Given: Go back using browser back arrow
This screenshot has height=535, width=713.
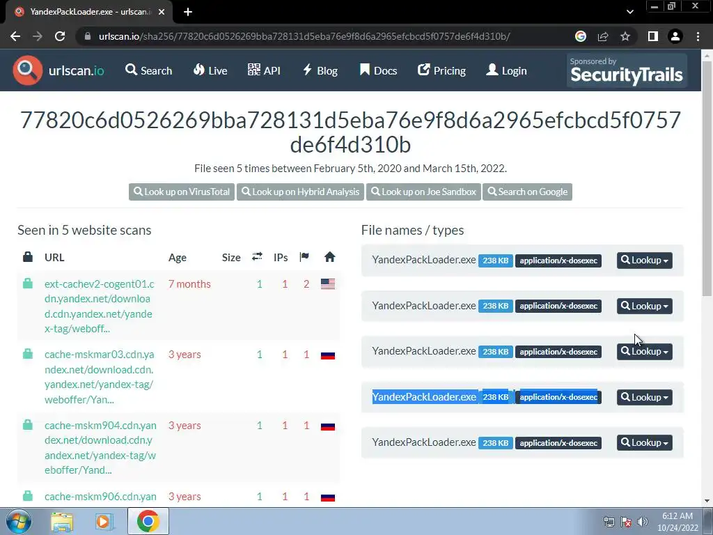Looking at the screenshot, I should pos(15,36).
